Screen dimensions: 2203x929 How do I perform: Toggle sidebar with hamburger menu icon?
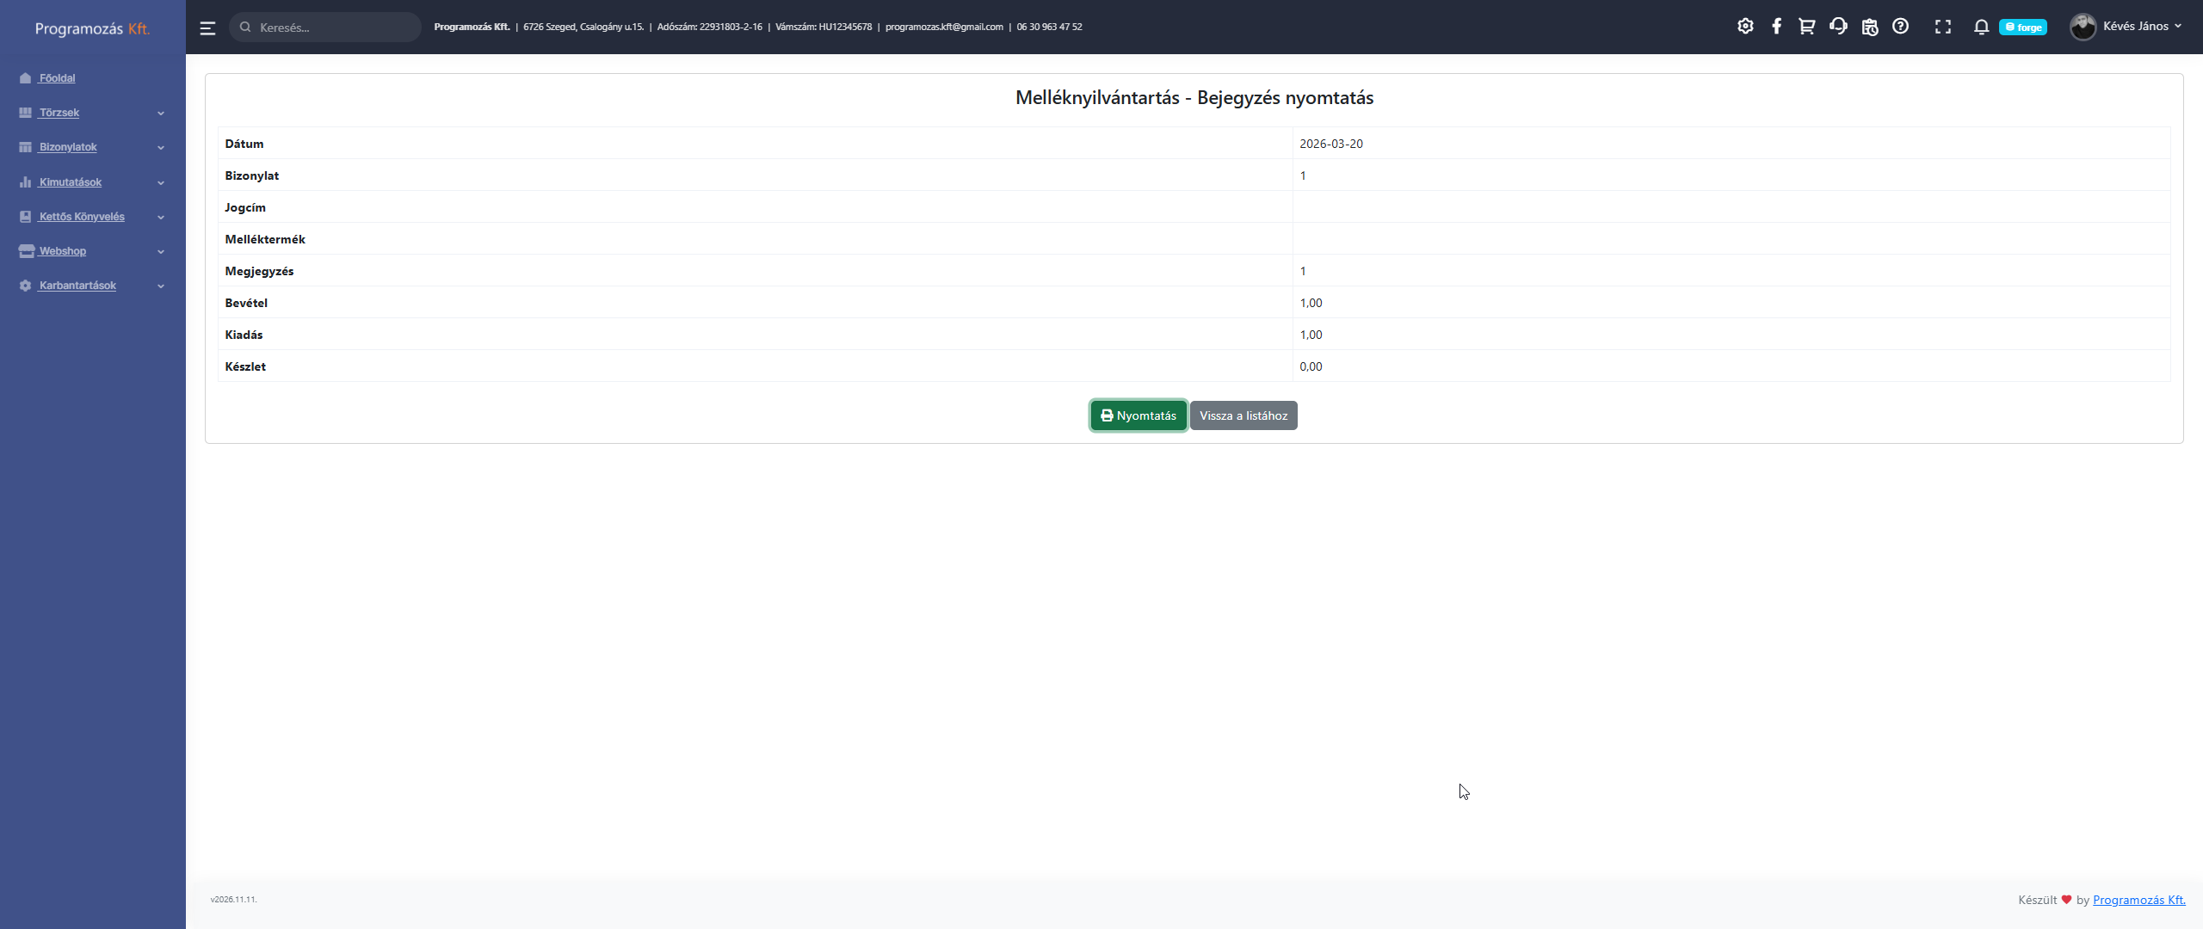point(207,28)
